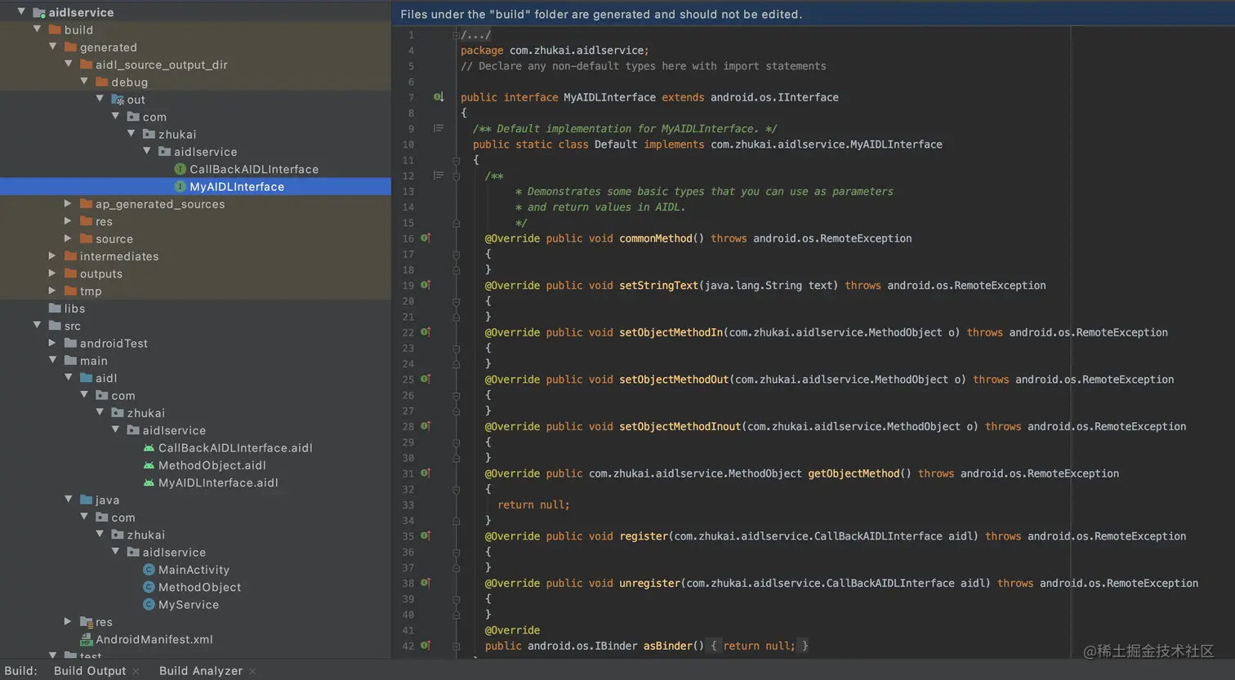1235x680 pixels.
Task: Select the debug folder
Action: click(x=130, y=82)
